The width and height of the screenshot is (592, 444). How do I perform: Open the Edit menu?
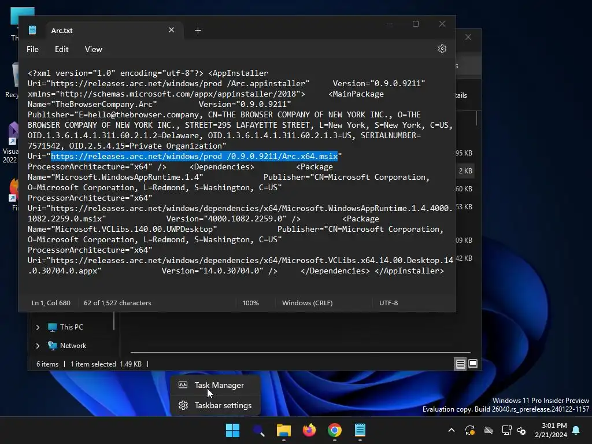[61, 49]
